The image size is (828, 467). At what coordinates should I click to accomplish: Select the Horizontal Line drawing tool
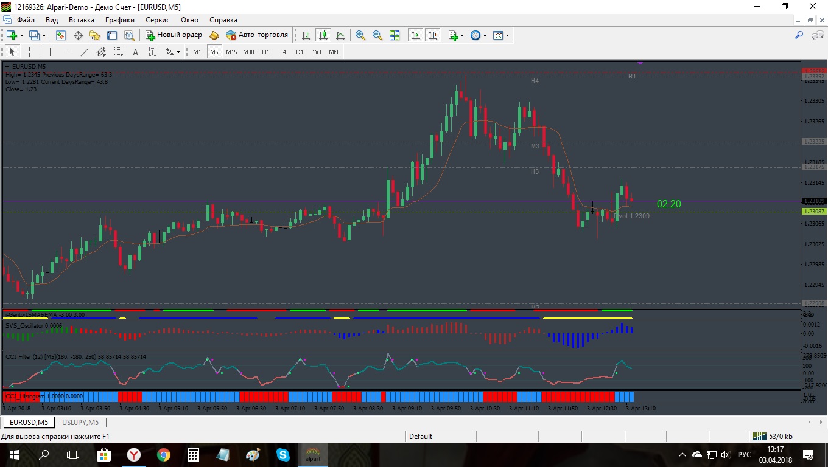(67, 52)
